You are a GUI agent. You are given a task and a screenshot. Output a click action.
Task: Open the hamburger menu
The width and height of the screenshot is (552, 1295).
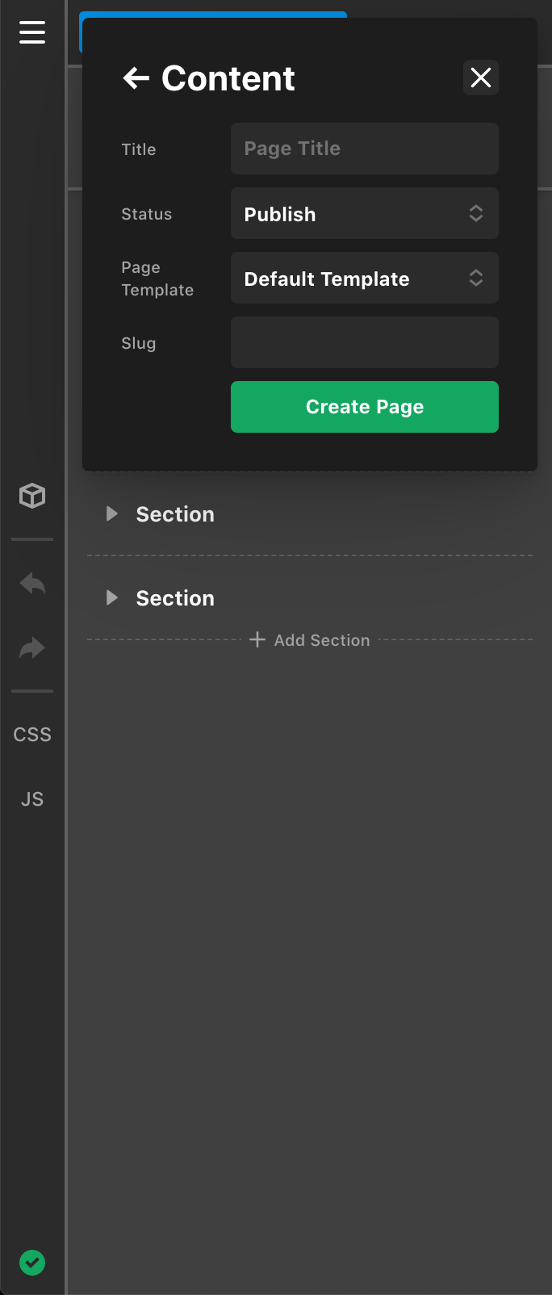click(x=32, y=32)
